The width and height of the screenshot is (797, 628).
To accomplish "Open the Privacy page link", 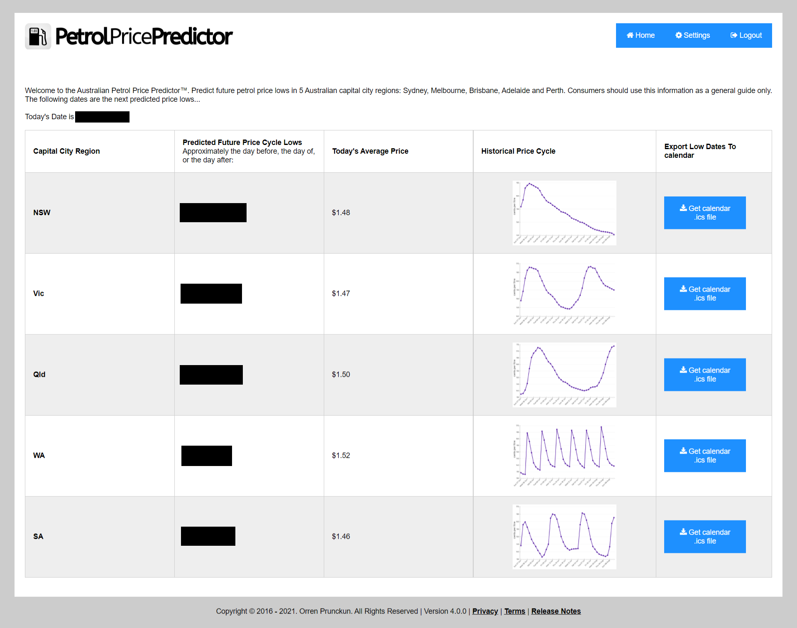I will coord(485,611).
